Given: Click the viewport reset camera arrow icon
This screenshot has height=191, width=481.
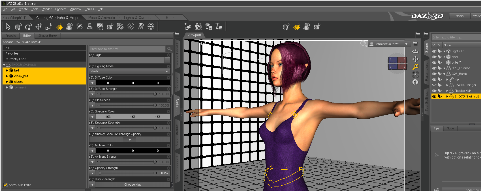Looking at the screenshot, I should pyautogui.click(x=415, y=82).
